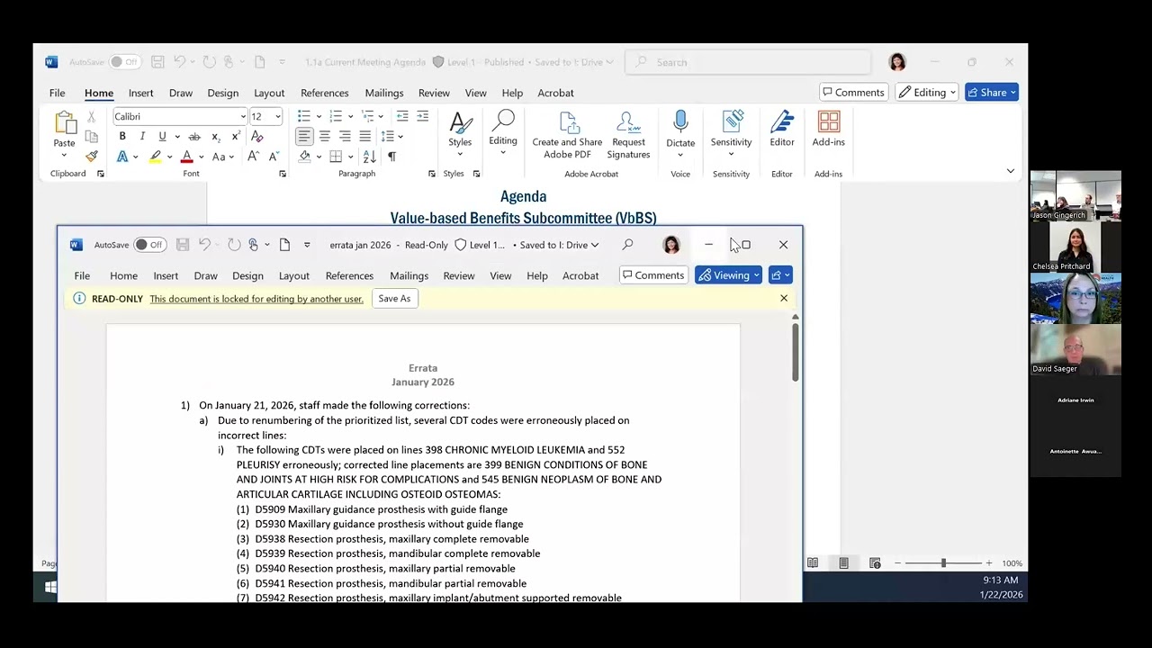Select Center alignment icon
The image size is (1152, 648).
pos(325,137)
